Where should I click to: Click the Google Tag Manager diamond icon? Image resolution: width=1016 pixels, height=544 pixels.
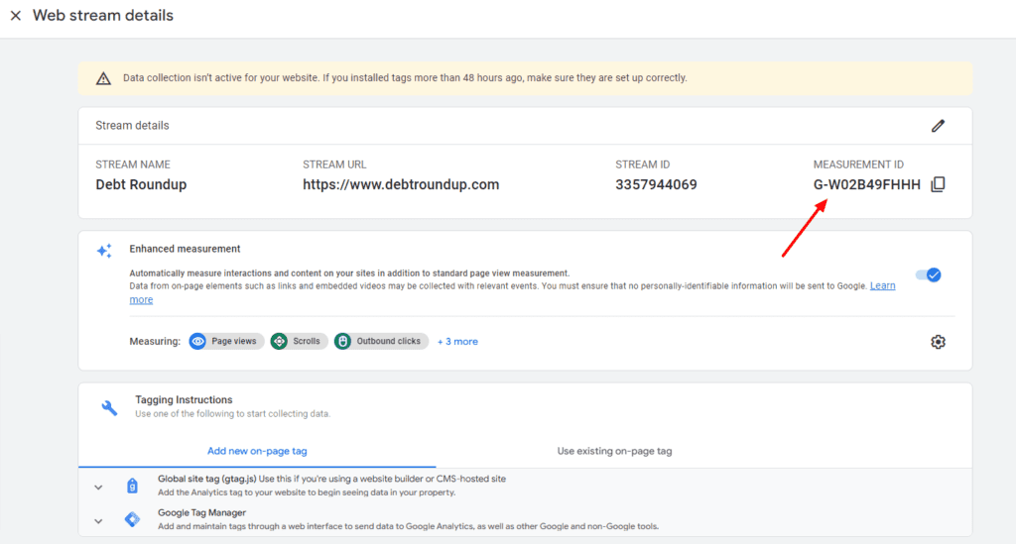[132, 519]
